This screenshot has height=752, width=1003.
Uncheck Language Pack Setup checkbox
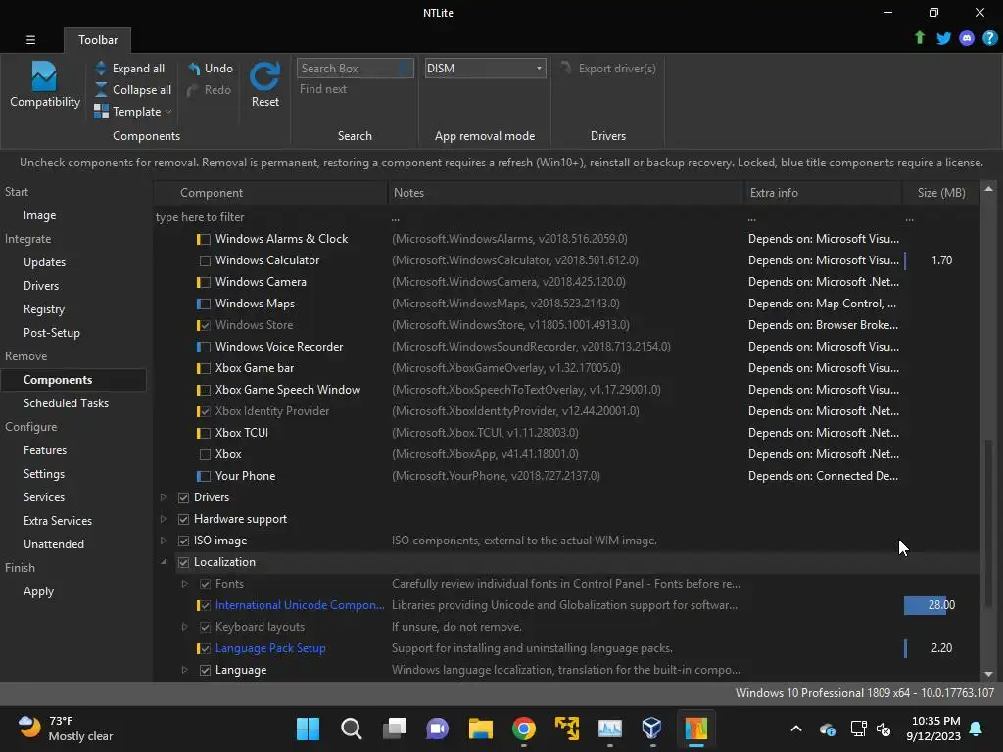204,648
